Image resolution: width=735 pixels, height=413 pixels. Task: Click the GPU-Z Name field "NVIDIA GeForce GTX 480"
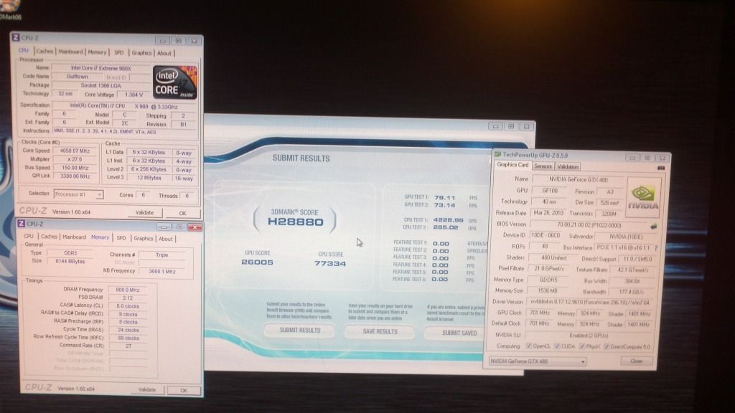578,179
